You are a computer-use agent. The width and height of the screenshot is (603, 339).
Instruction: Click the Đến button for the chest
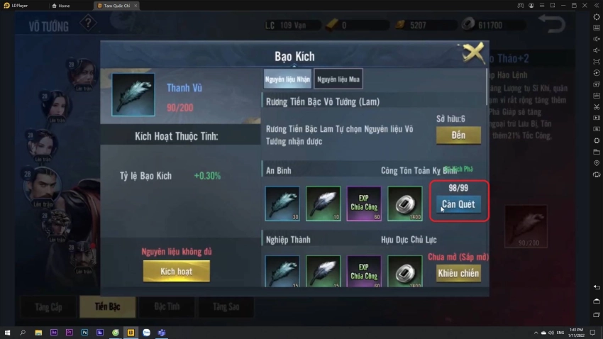[x=458, y=135]
